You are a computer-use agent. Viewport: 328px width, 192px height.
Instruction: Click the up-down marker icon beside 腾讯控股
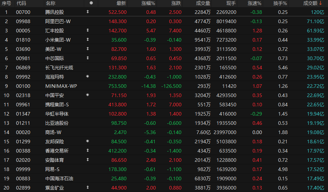pyautogui.click(x=88, y=12)
